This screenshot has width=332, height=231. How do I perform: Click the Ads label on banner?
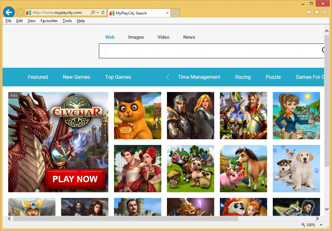pos(14,95)
